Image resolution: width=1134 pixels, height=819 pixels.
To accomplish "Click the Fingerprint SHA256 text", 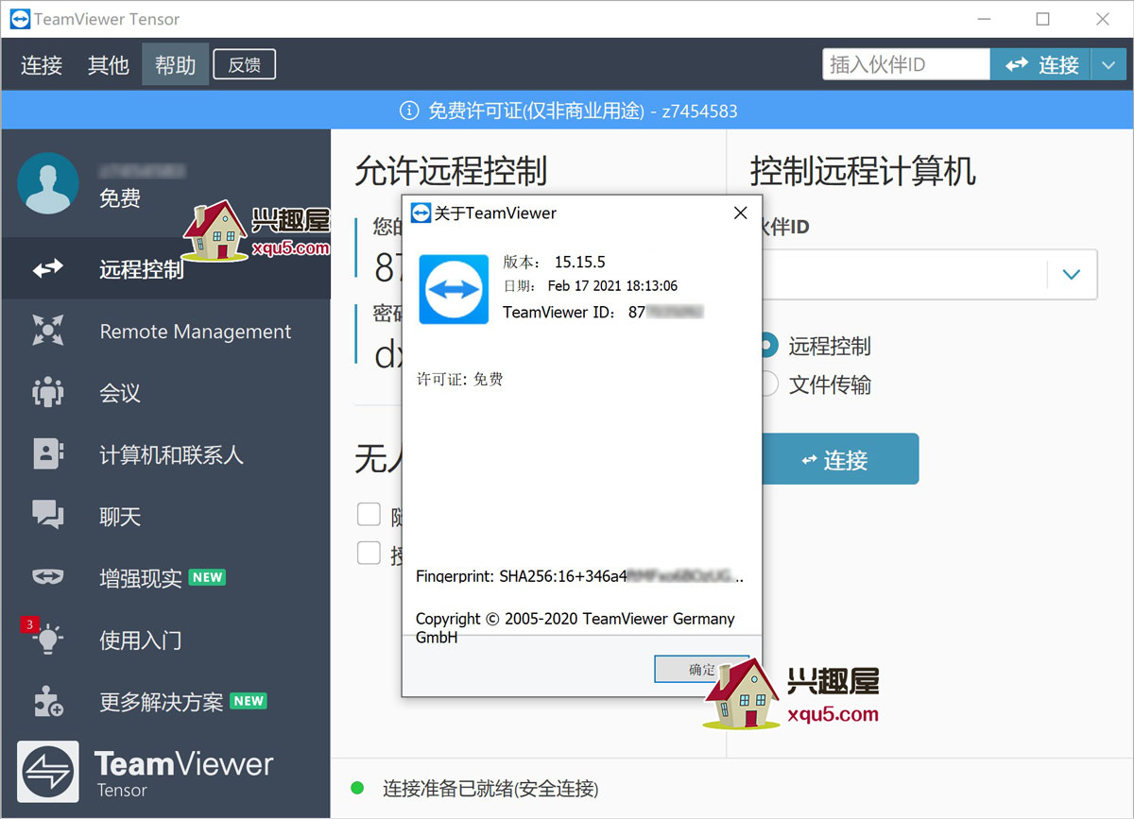I will click(580, 576).
